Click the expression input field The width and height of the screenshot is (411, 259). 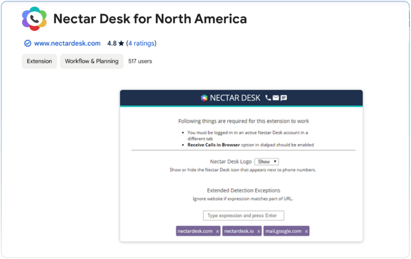pos(243,216)
